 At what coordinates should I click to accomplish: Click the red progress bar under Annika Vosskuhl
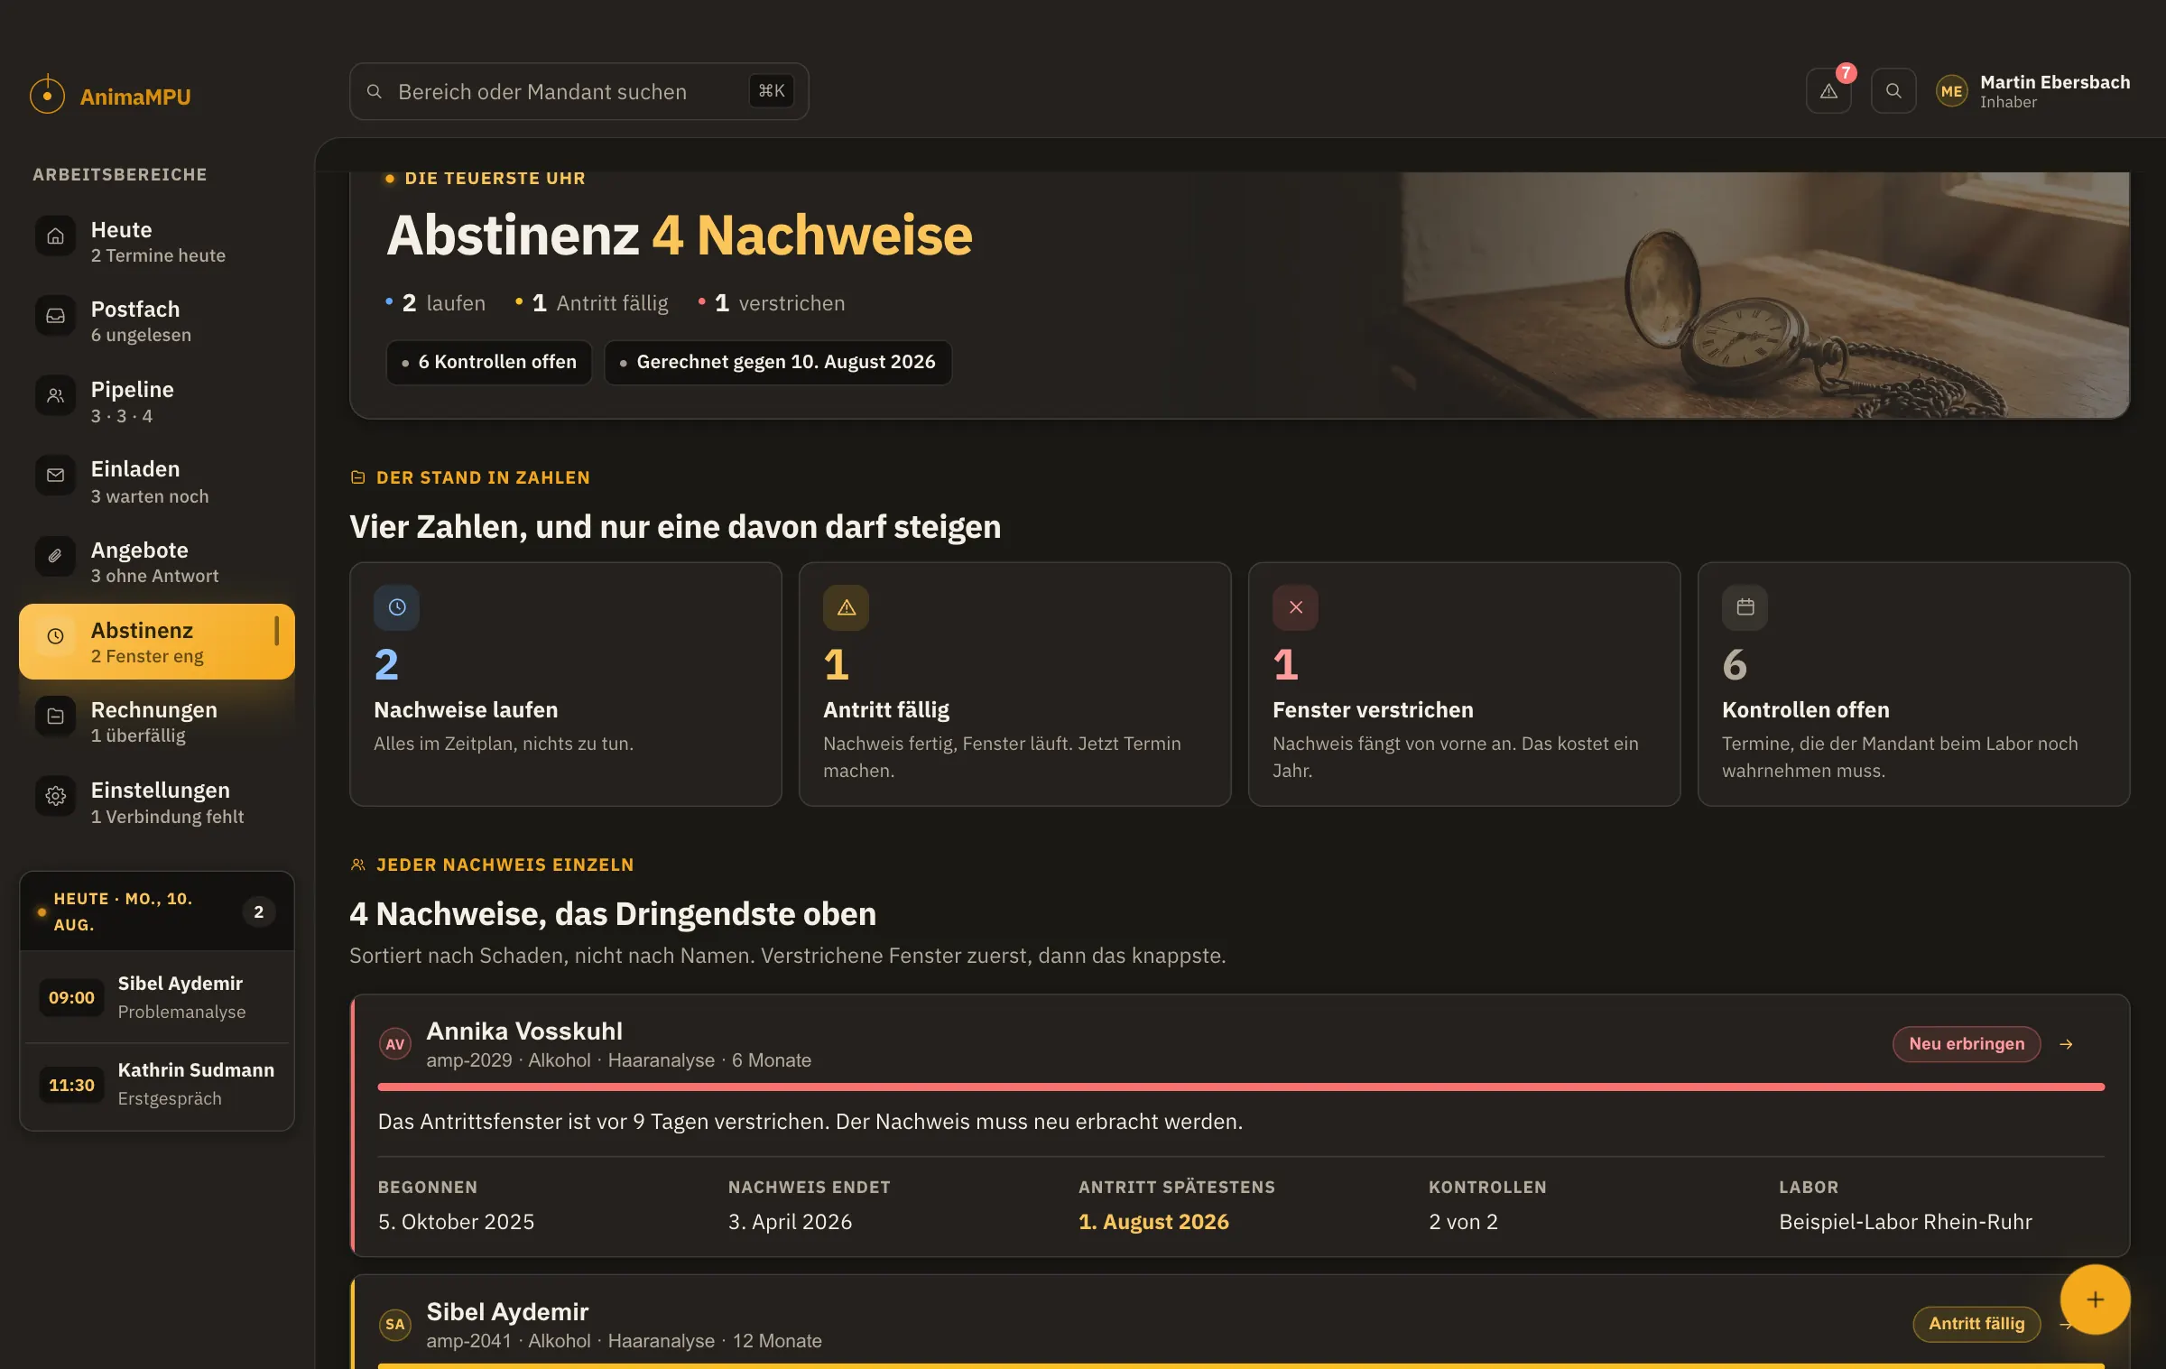click(x=1241, y=1087)
